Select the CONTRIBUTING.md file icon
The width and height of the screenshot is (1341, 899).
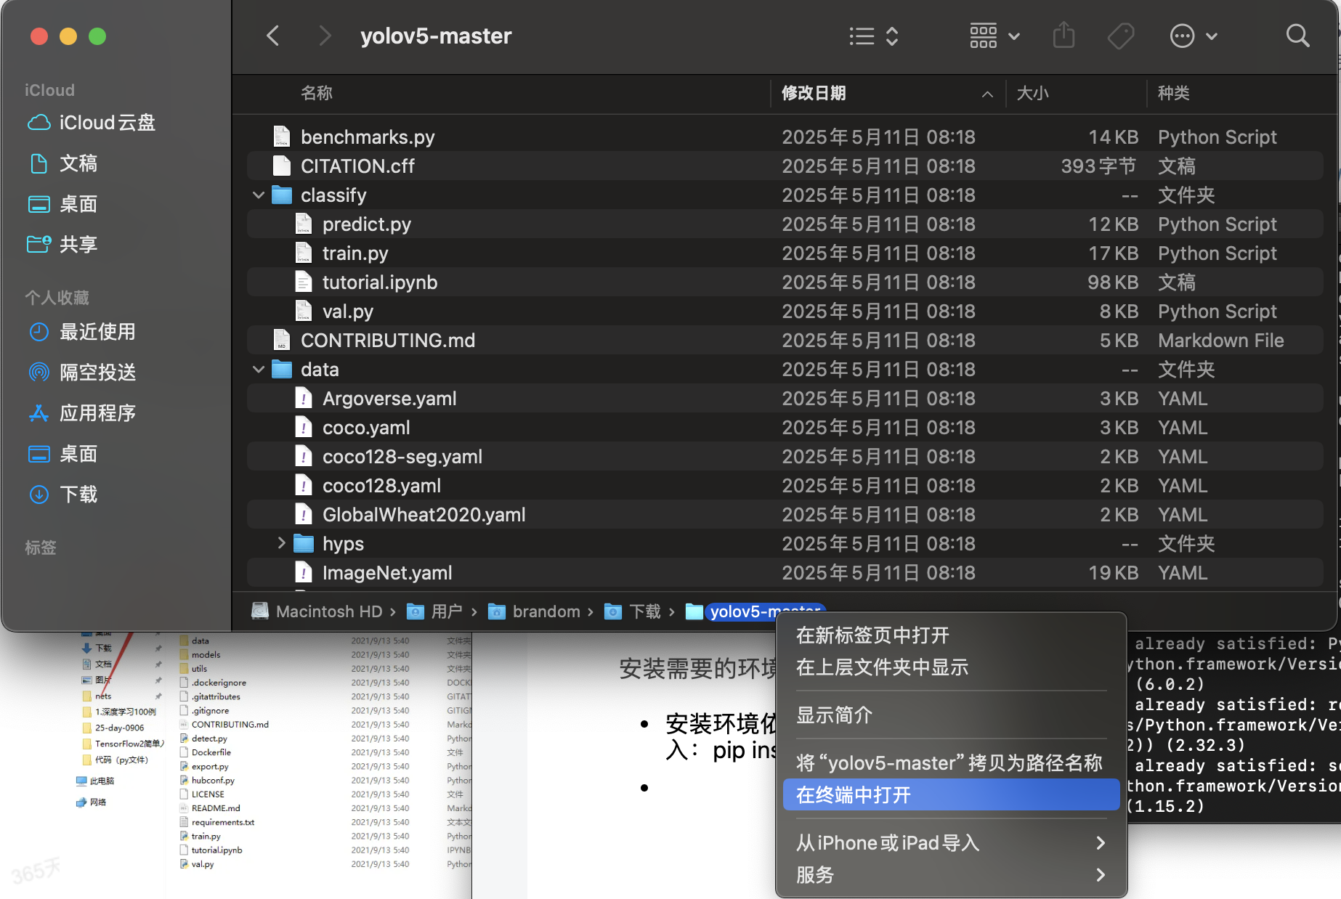tap(282, 340)
